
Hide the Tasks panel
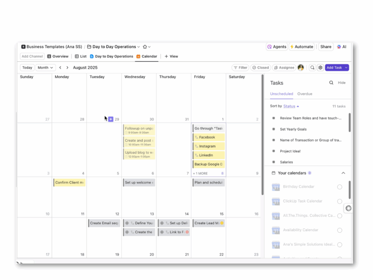point(342,83)
